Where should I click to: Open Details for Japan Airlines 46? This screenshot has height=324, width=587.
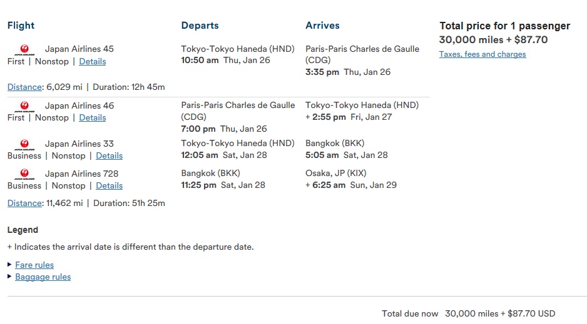[x=93, y=117]
